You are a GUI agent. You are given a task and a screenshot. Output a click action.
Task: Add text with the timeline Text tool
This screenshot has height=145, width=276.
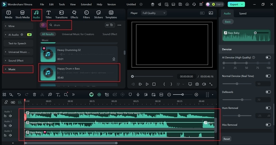[58, 95]
